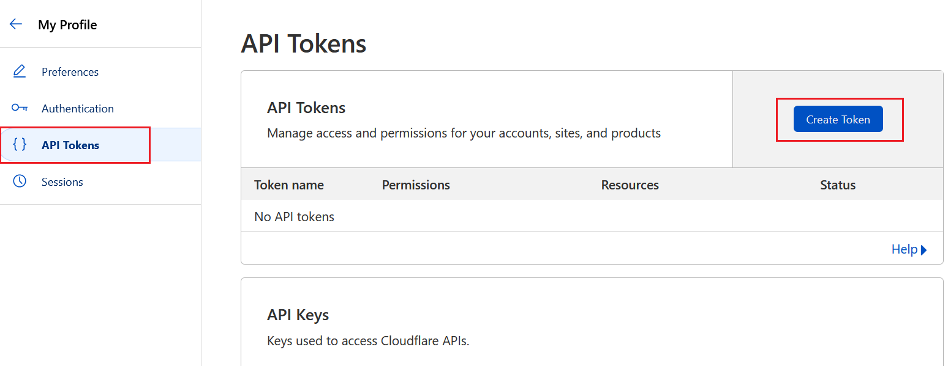This screenshot has height=366, width=948.
Task: Click the Status column header
Action: [837, 185]
